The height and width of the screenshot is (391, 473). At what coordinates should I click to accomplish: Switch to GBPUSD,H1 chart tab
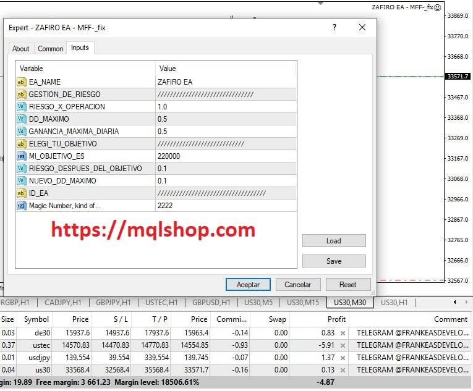pyautogui.click(x=211, y=303)
